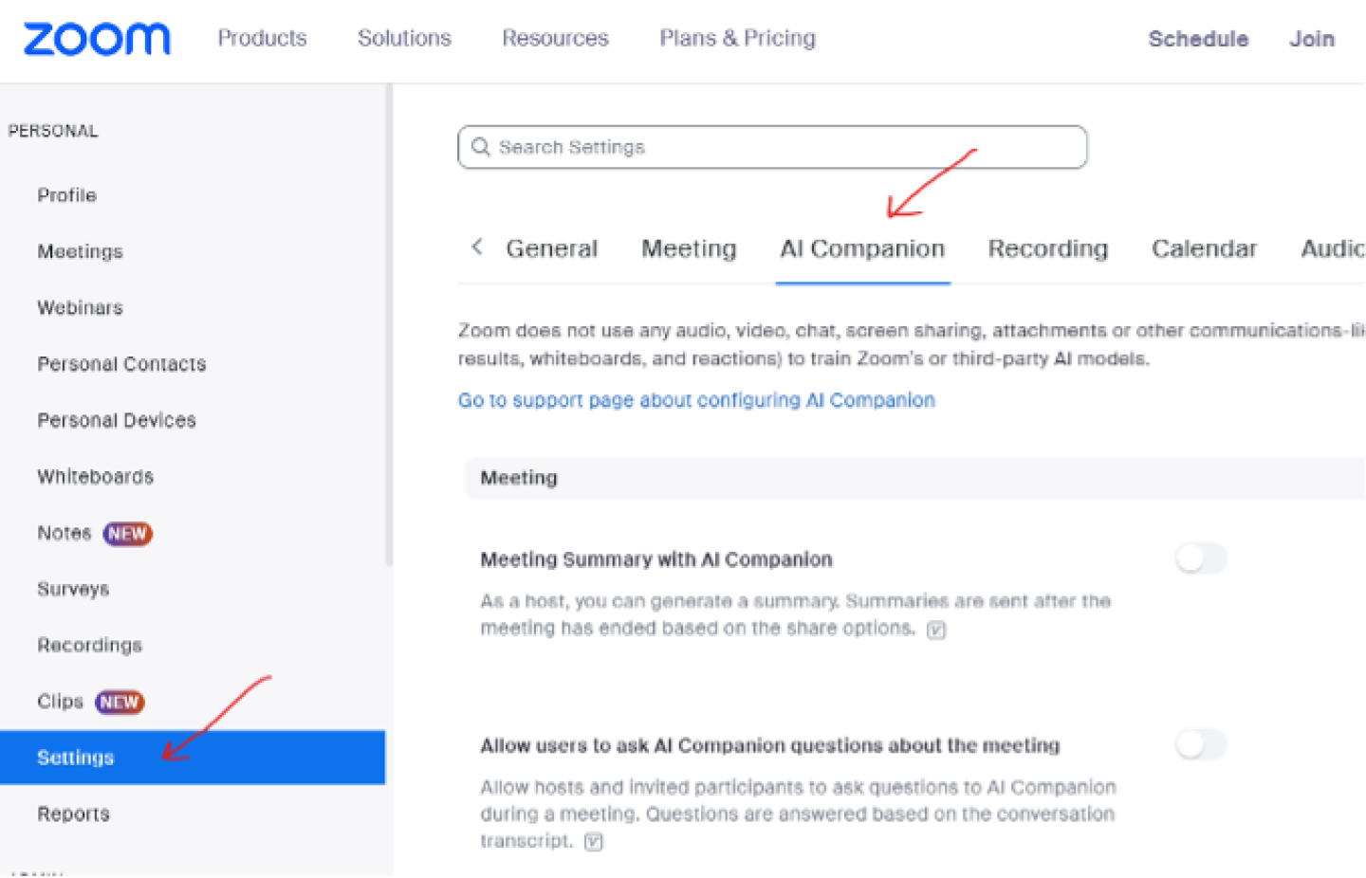Viewport: 1366px width, 878px height.
Task: Open Whiteboards in the sidebar
Action: point(95,477)
